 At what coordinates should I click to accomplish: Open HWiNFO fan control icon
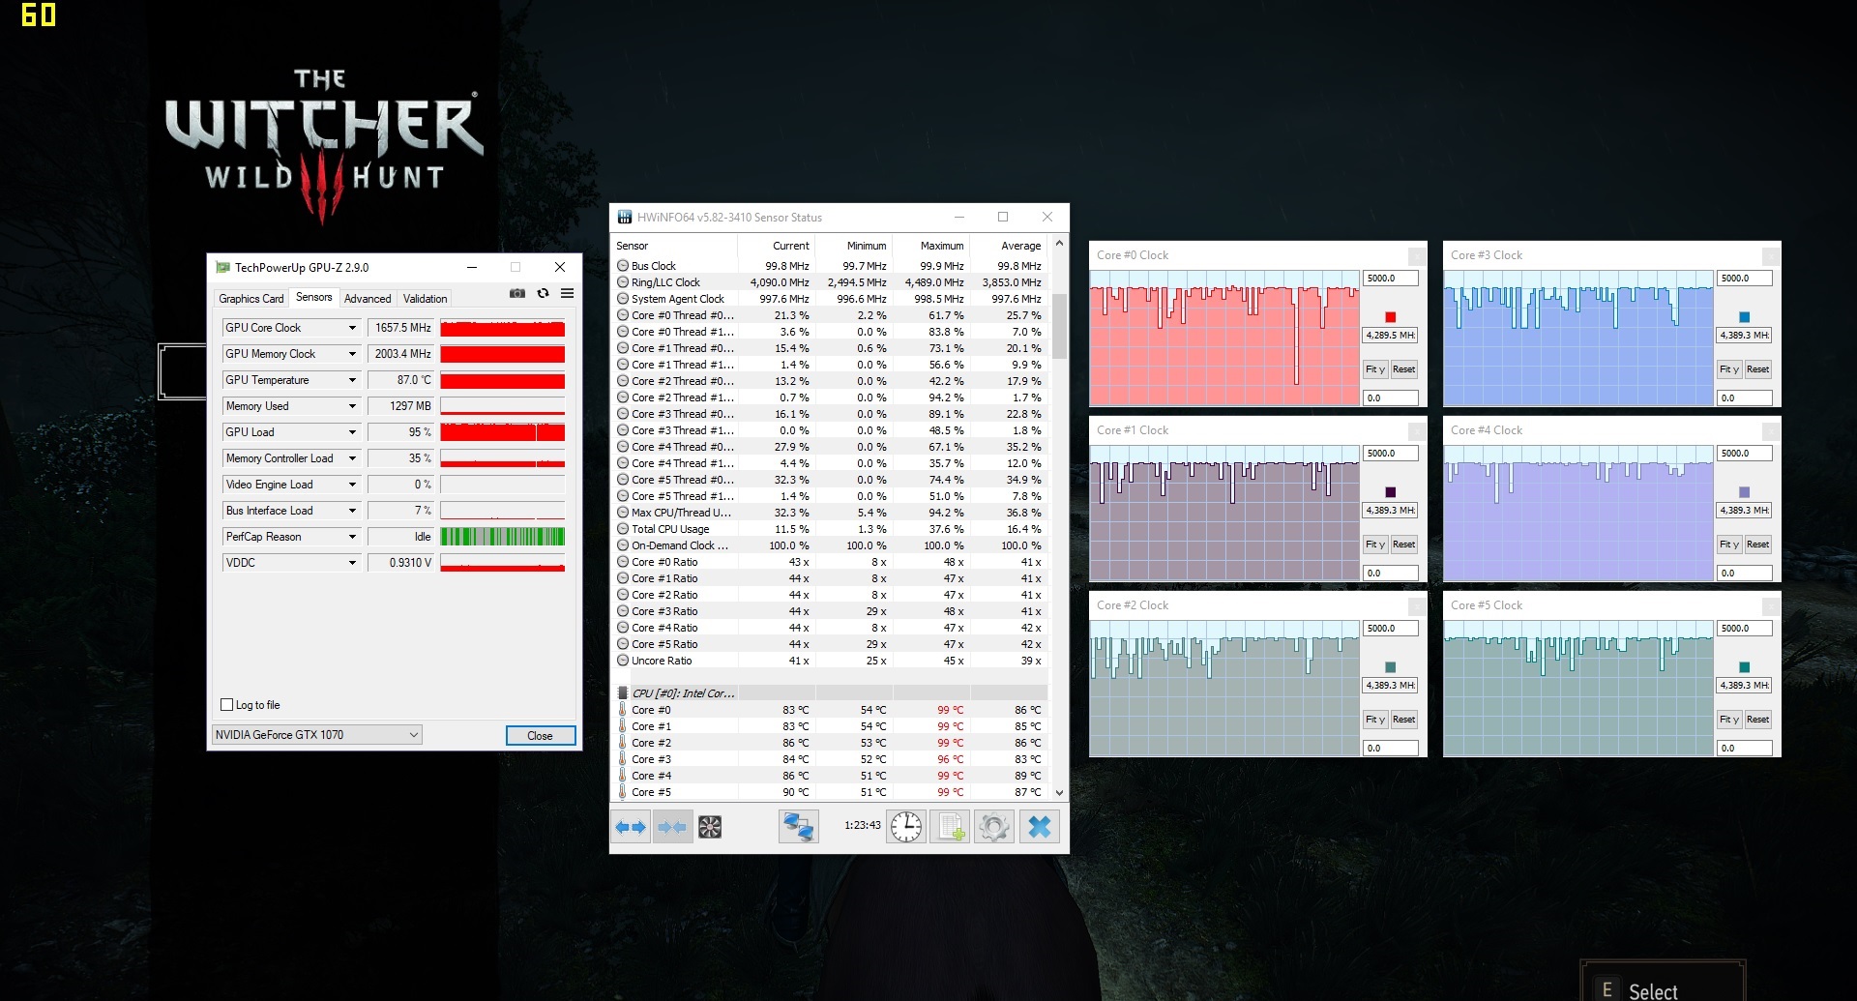[x=710, y=827]
